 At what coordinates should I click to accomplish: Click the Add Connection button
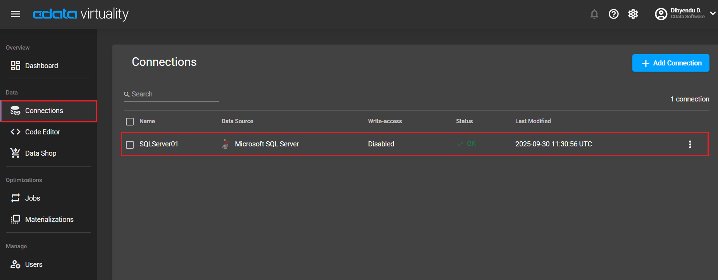click(670, 63)
